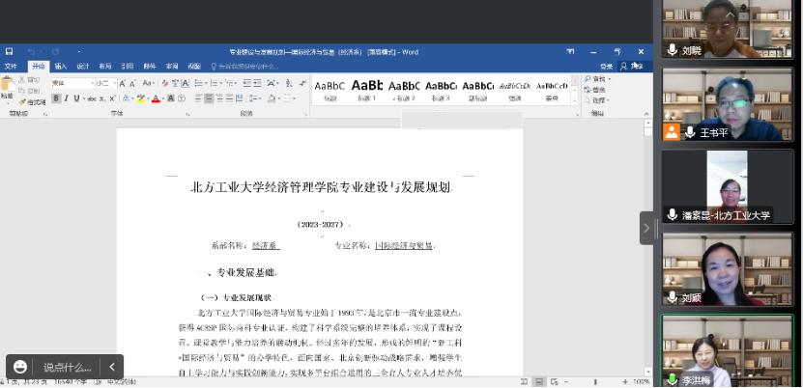The width and height of the screenshot is (803, 388).
Task: Apply the 标题 1 heading style
Action: point(366,90)
